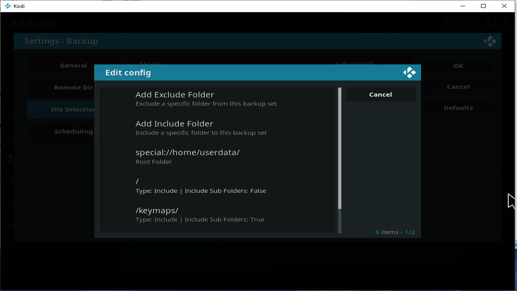Maximize the Kodi window

pyautogui.click(x=483, y=6)
